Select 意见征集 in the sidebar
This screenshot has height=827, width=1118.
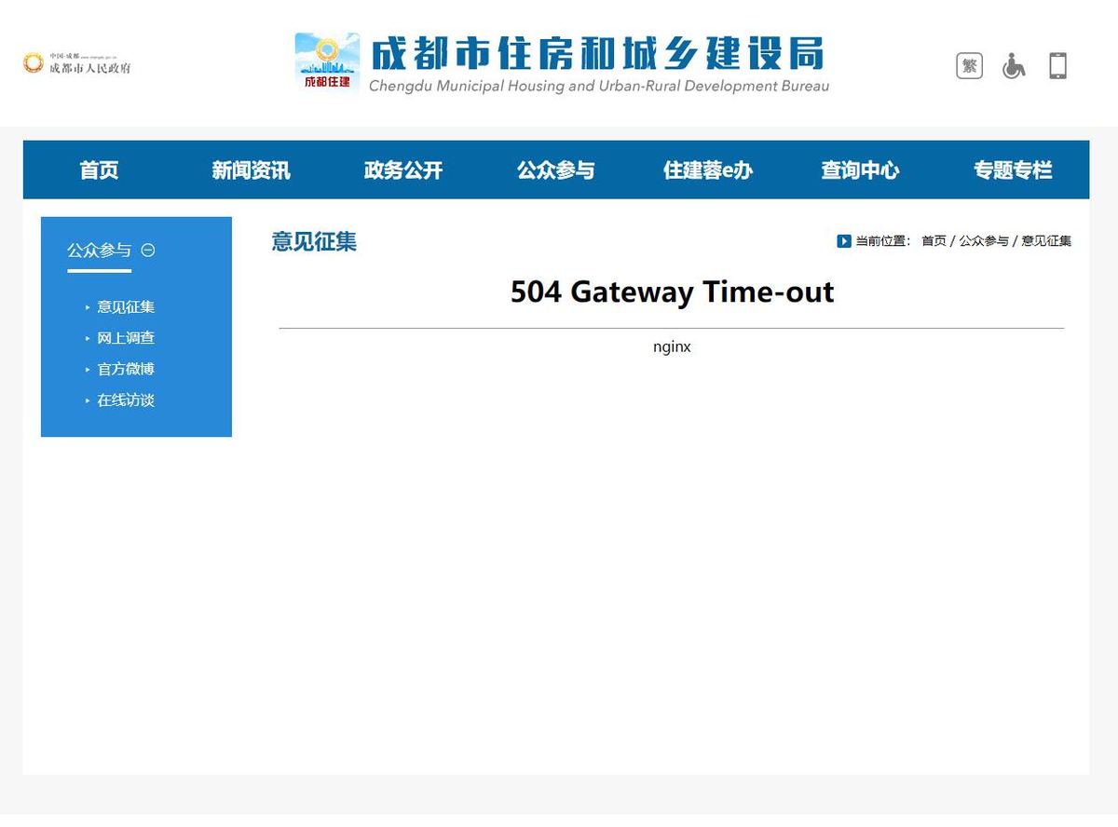[126, 307]
